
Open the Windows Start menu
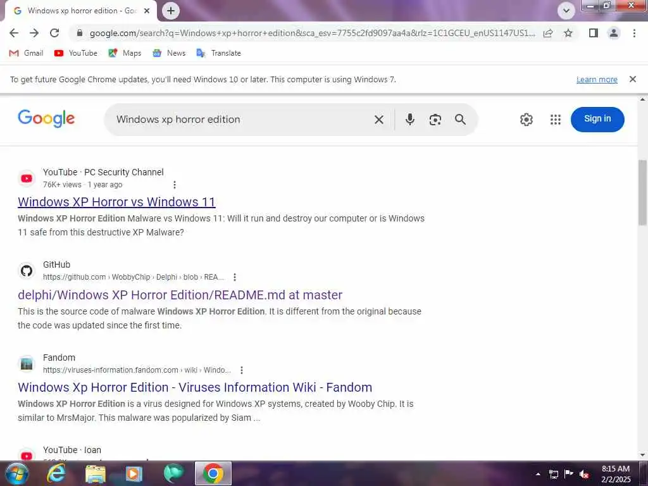[x=17, y=473]
